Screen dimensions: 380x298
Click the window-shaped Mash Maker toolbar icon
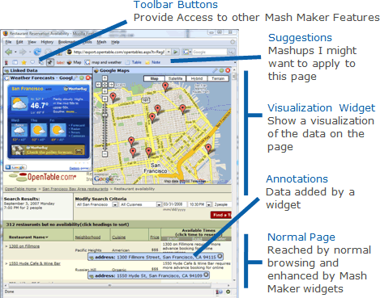(x=15, y=62)
